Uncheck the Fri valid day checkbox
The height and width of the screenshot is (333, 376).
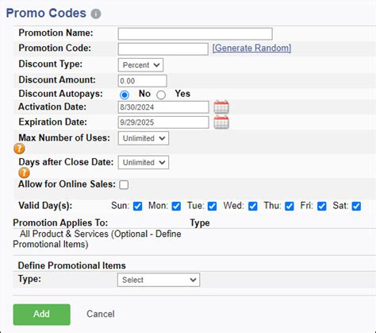click(x=322, y=206)
